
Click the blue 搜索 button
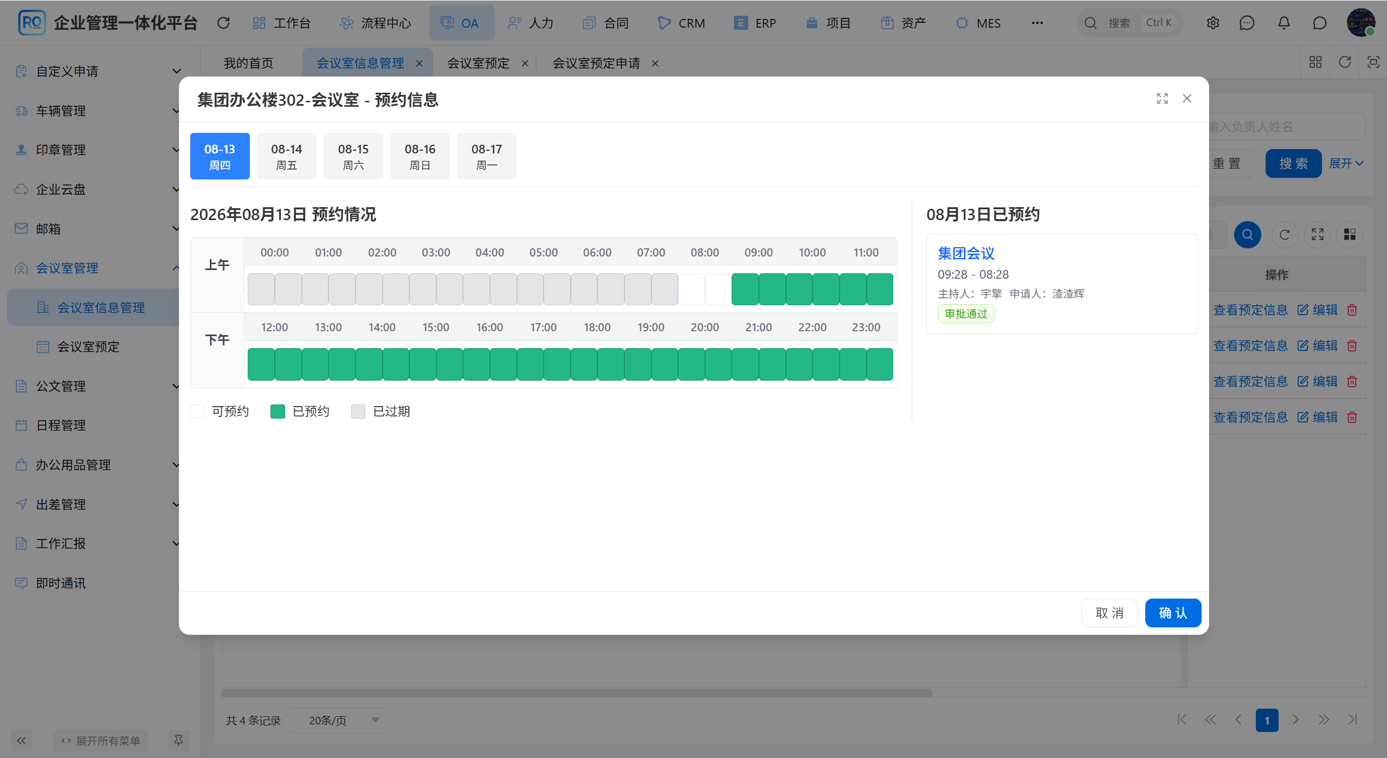[x=1293, y=163]
